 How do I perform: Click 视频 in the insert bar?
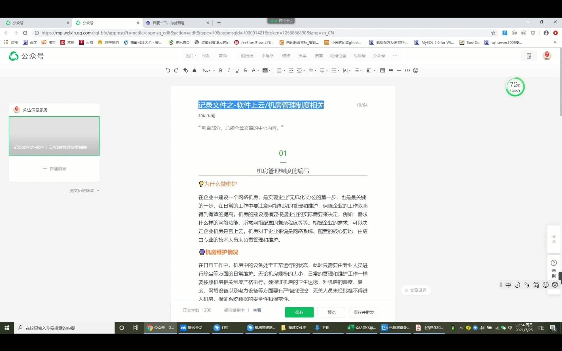pos(206,56)
